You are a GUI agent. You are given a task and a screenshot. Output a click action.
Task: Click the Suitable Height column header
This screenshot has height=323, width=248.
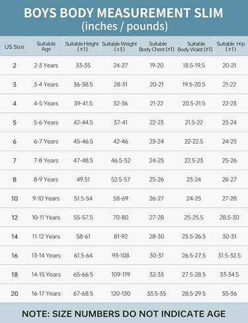(x=82, y=46)
